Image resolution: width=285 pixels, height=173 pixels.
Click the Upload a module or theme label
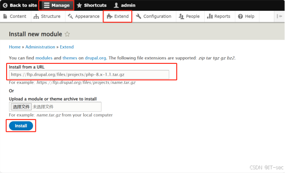point(53,99)
